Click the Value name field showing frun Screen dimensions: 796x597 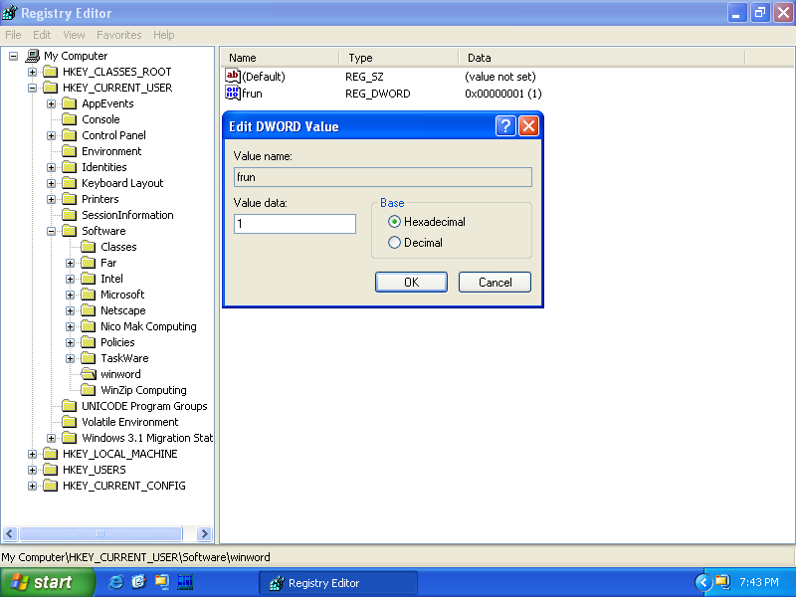pyautogui.click(x=383, y=177)
